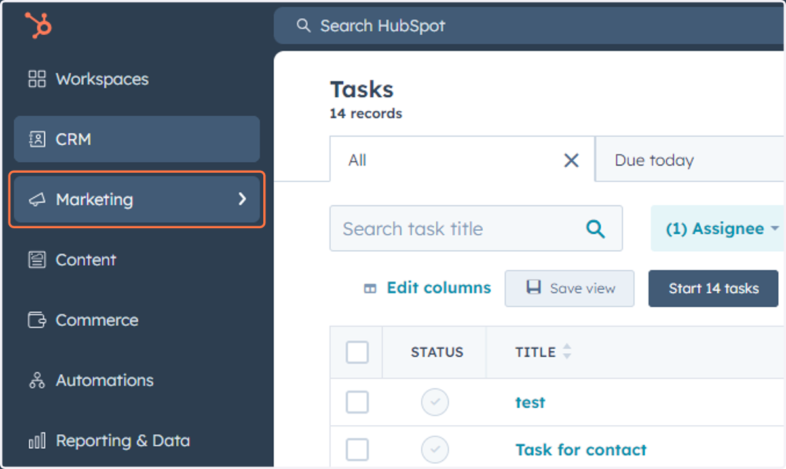Screen dimensions: 786x469
Task: Mark the 'test' task complete via its status circle
Action: coord(435,402)
